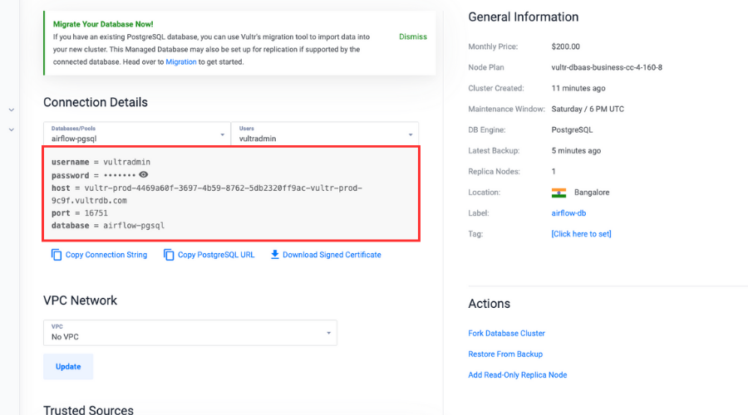
Task: Click Download Signed Certificate link text
Action: pos(332,255)
